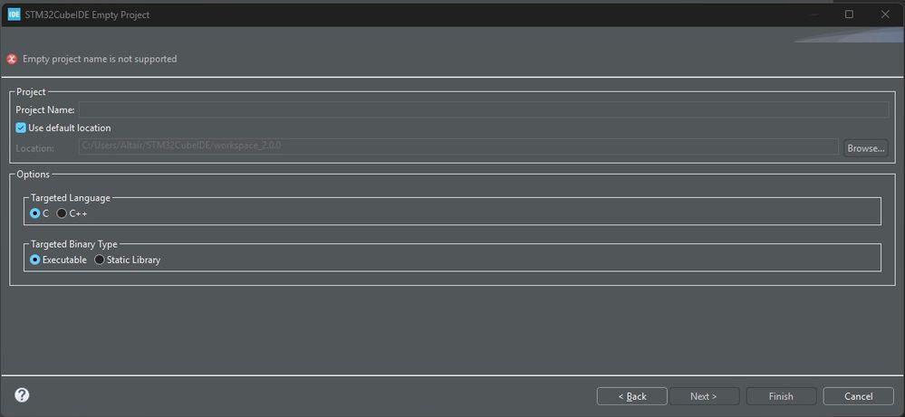Cancel the new project wizard
Image resolution: width=905 pixels, height=417 pixels.
tap(858, 396)
